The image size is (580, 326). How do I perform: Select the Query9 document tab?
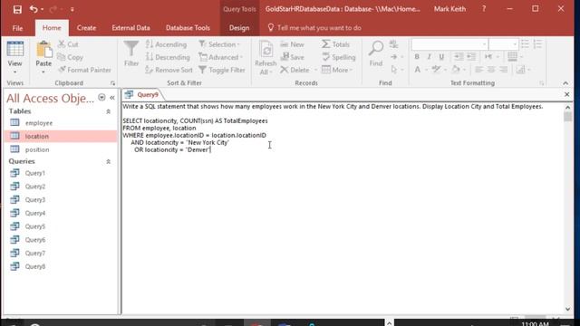point(142,95)
